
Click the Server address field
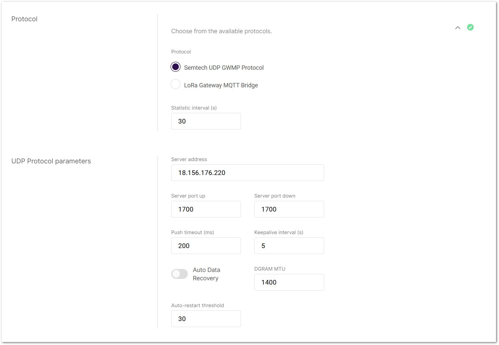coord(247,173)
